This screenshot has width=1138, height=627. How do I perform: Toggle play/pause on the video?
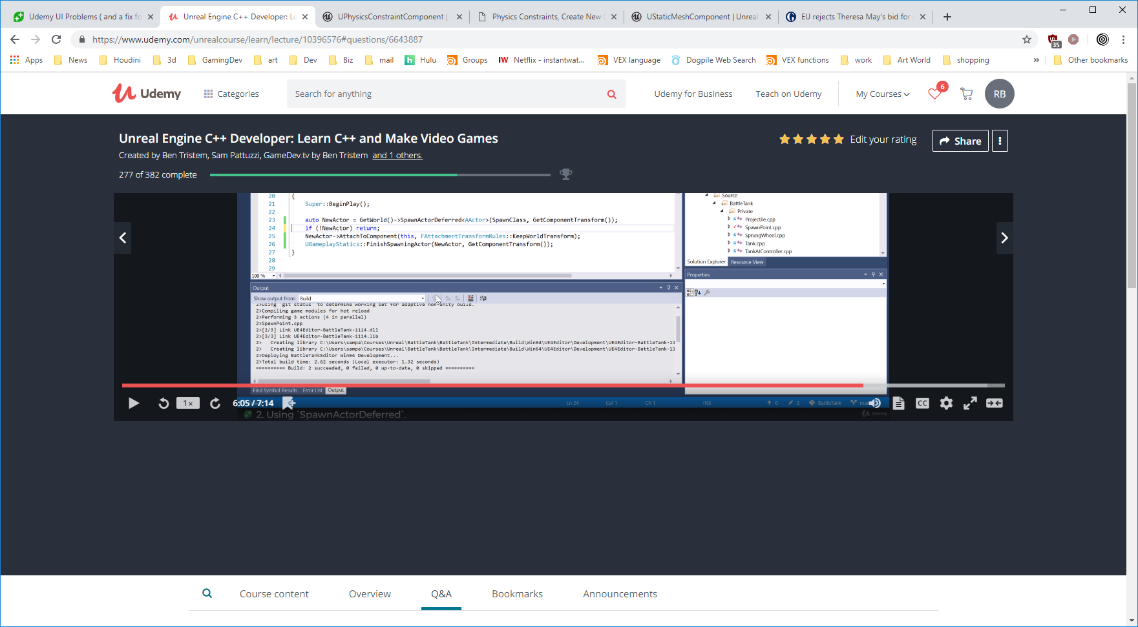(x=133, y=403)
